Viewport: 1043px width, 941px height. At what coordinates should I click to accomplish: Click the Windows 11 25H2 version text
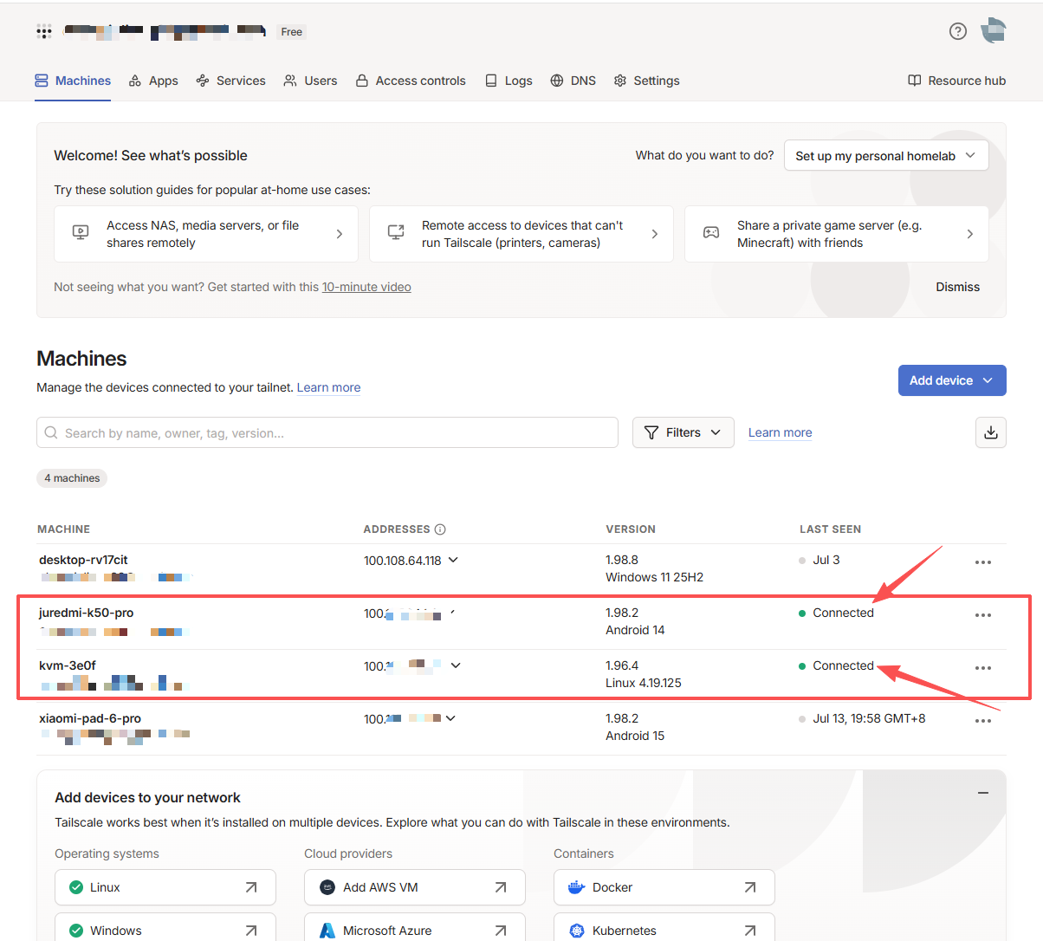pos(654,577)
